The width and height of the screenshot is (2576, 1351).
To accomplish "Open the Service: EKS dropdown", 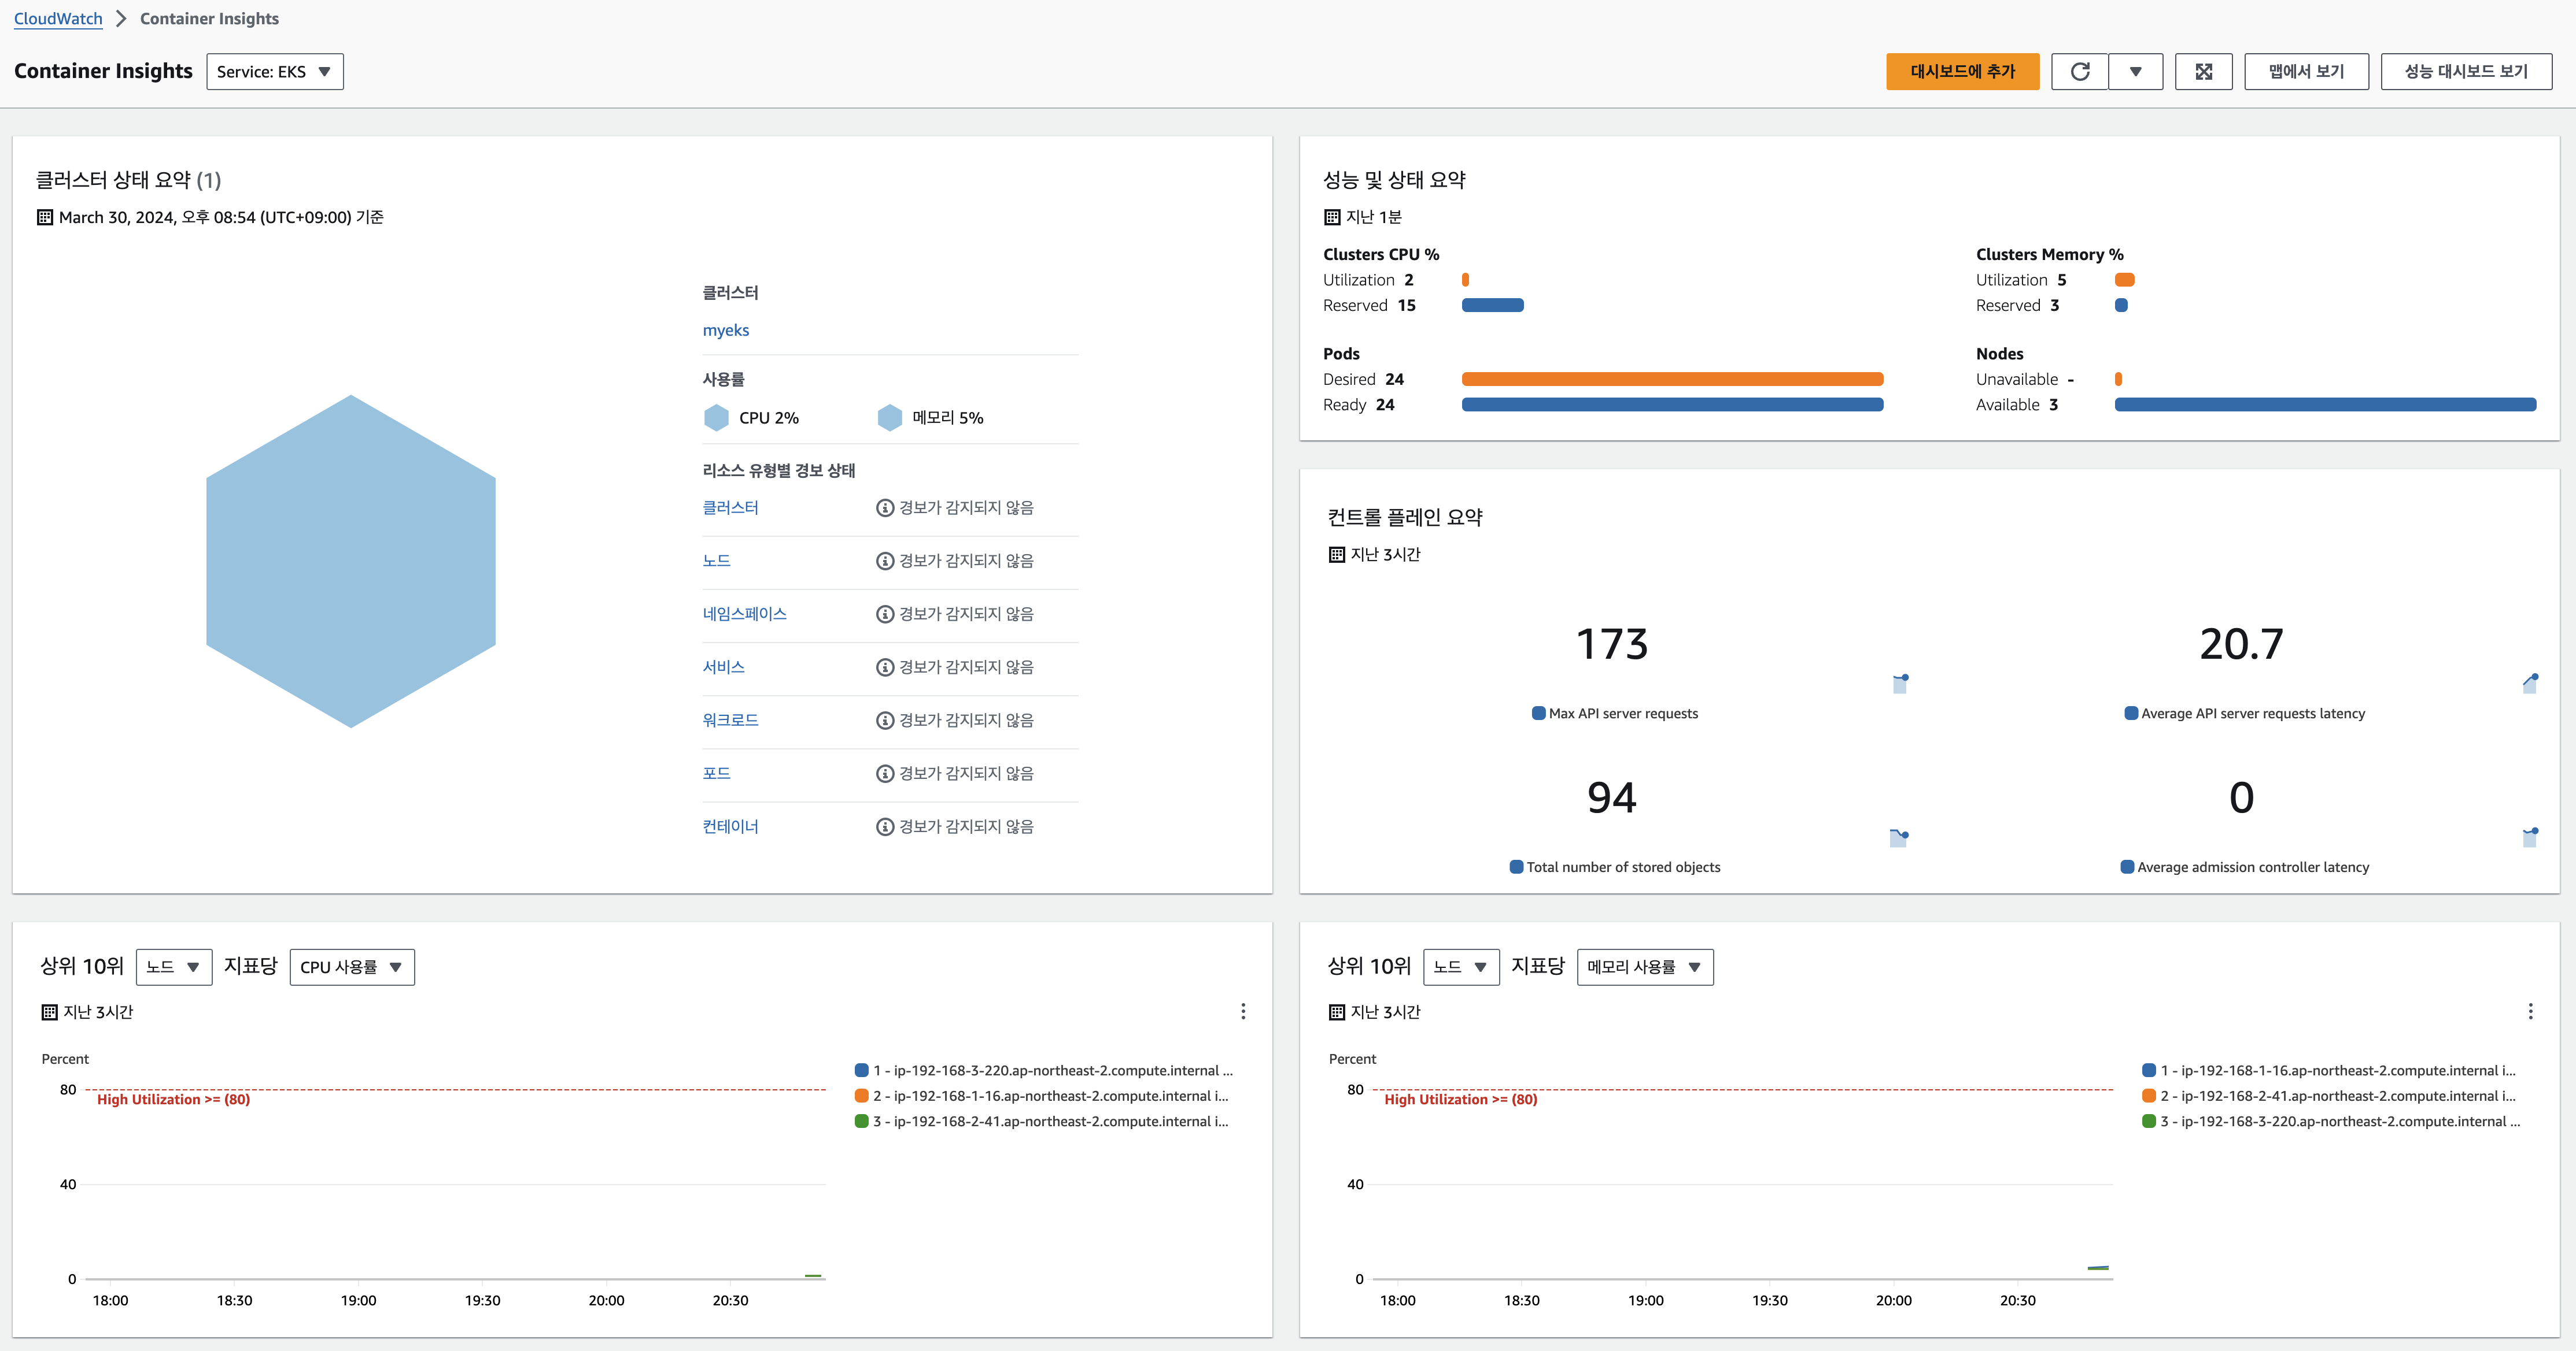I will pyautogui.click(x=275, y=72).
